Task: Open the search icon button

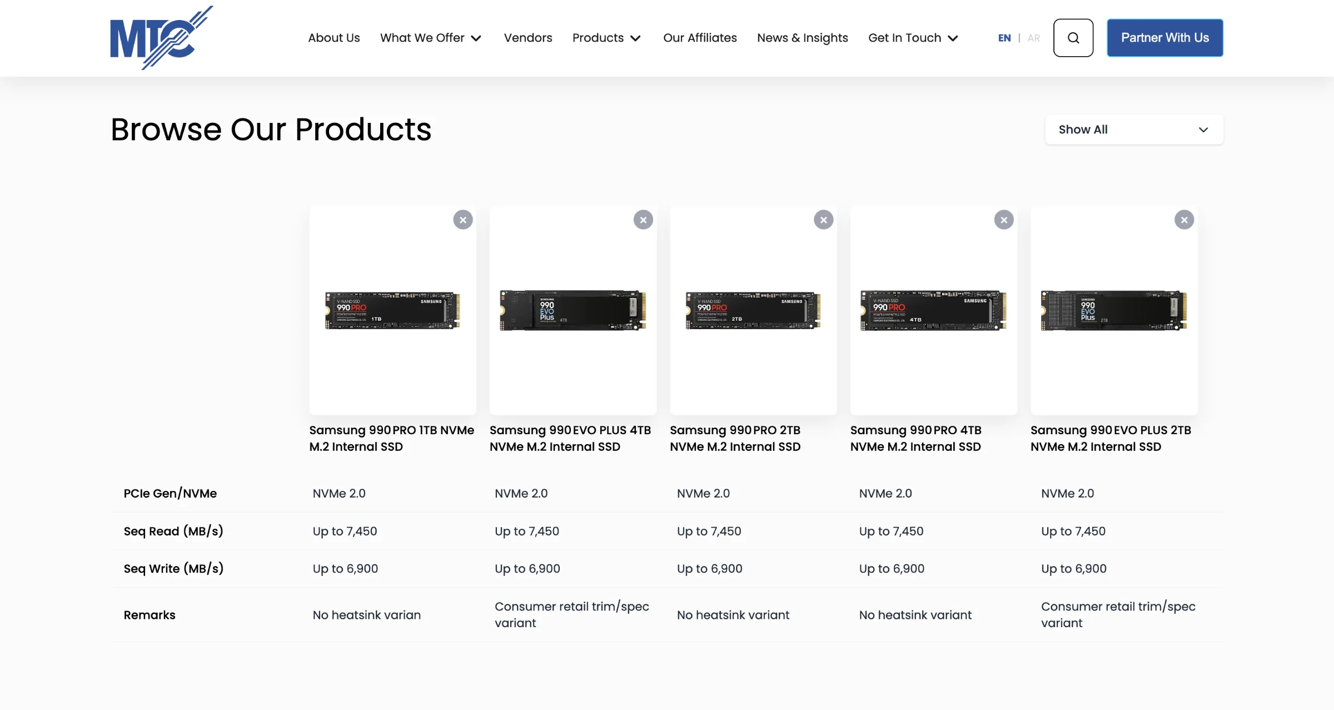Action: pyautogui.click(x=1073, y=38)
